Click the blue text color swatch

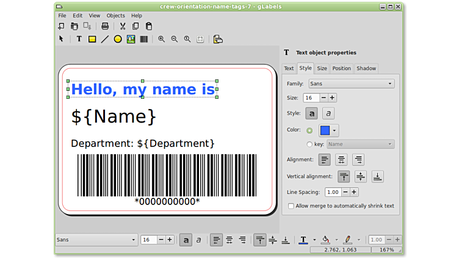(325, 131)
